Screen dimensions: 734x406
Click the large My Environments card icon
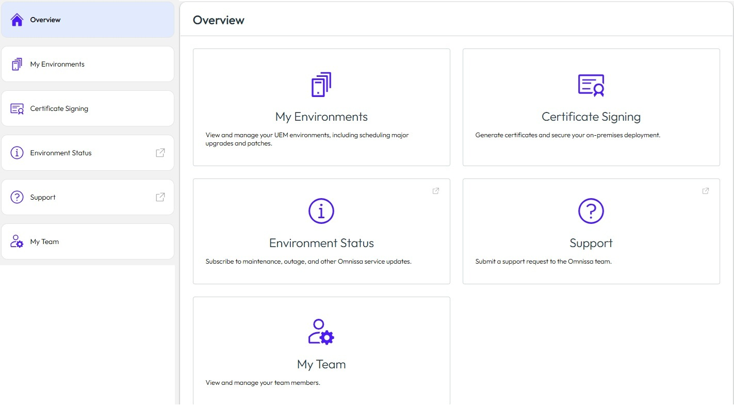tap(321, 85)
